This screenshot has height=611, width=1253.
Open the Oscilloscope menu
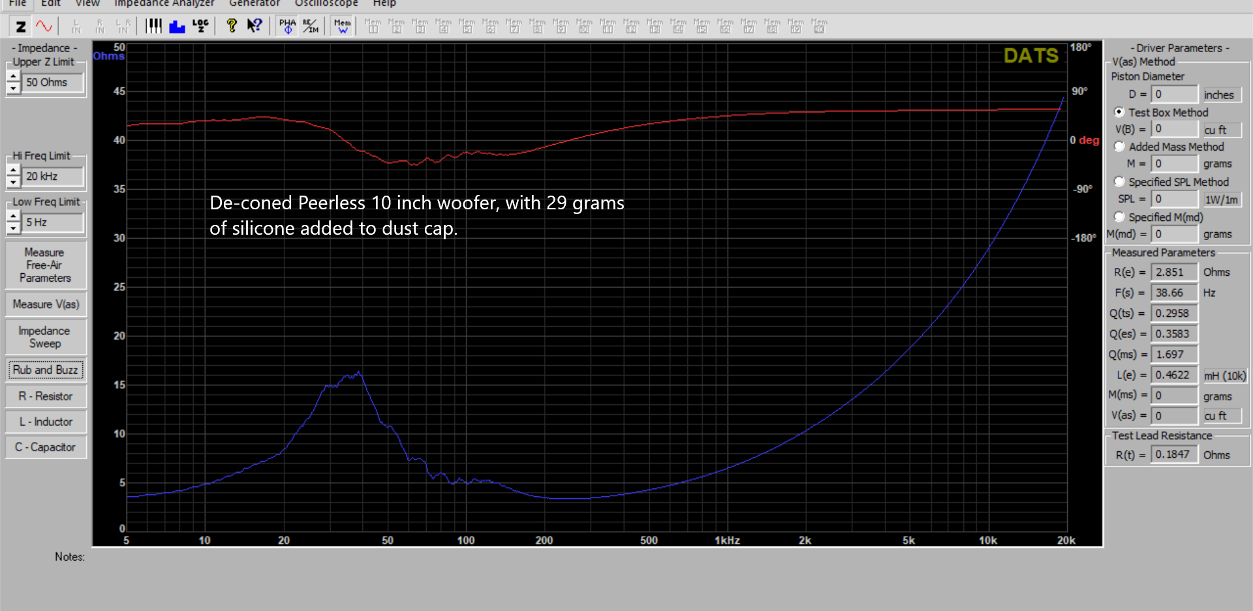coord(326,3)
